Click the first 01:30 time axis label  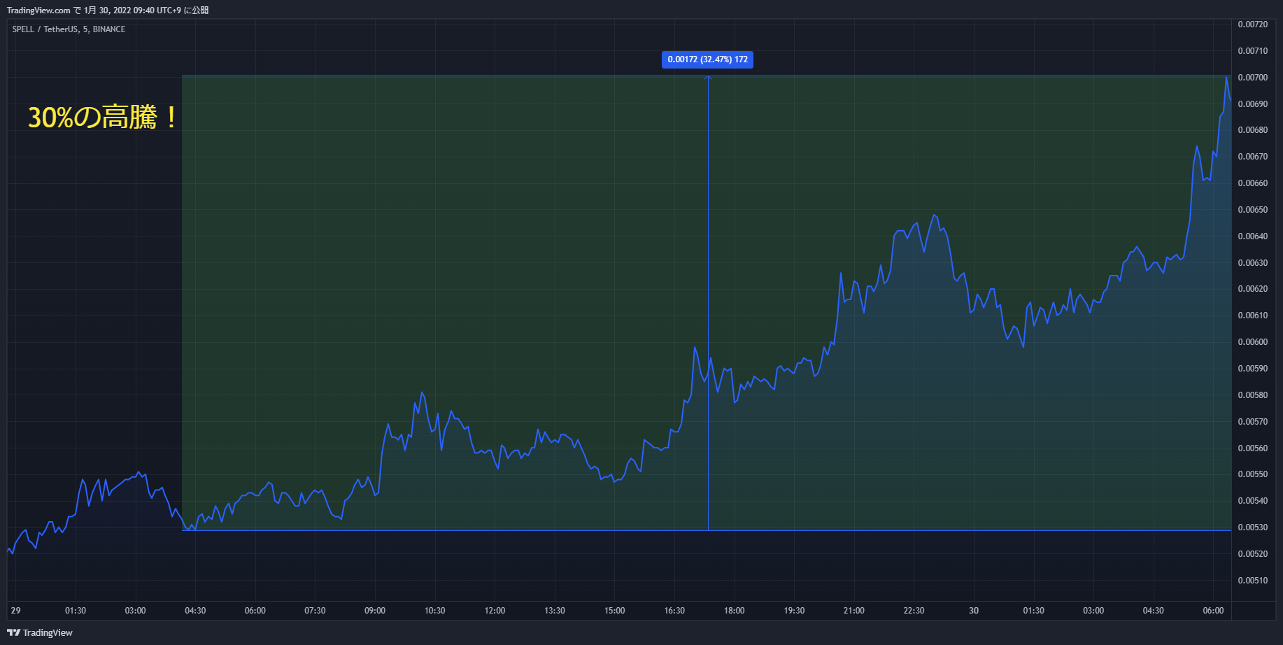coord(76,611)
